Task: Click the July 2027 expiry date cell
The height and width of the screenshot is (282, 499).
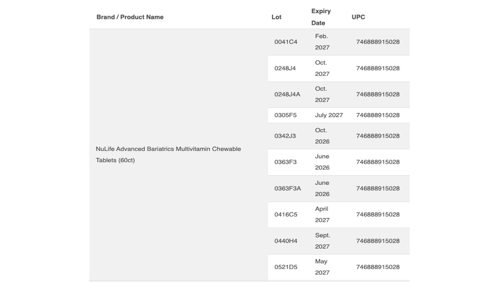Action: [329, 115]
